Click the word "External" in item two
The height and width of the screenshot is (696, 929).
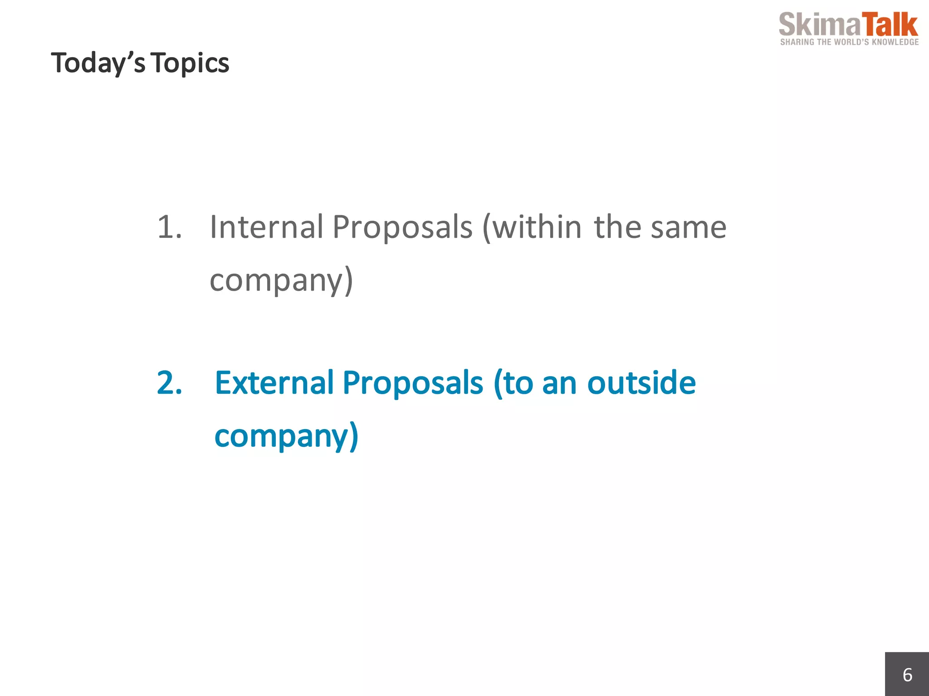(x=274, y=383)
